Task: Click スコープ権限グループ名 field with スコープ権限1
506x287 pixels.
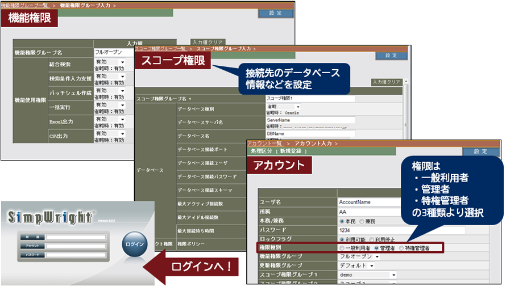Action: click(310, 98)
